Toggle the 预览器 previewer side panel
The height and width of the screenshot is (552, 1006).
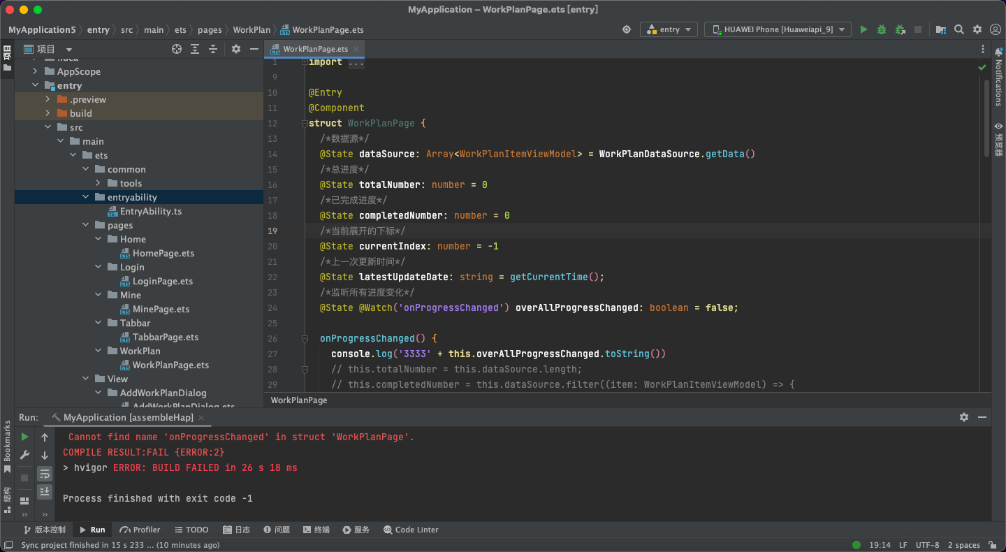coord(998,138)
